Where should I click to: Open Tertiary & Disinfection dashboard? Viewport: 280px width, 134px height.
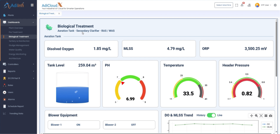(x=19, y=41)
